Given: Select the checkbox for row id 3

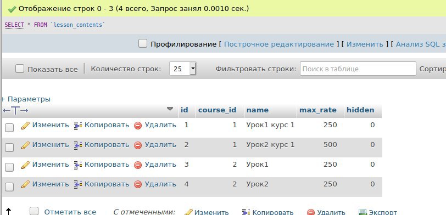Looking at the screenshot, I should (x=9, y=167).
